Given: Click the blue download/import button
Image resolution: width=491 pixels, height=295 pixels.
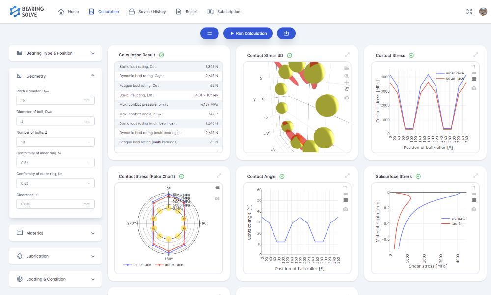Looking at the screenshot, I should 286,33.
